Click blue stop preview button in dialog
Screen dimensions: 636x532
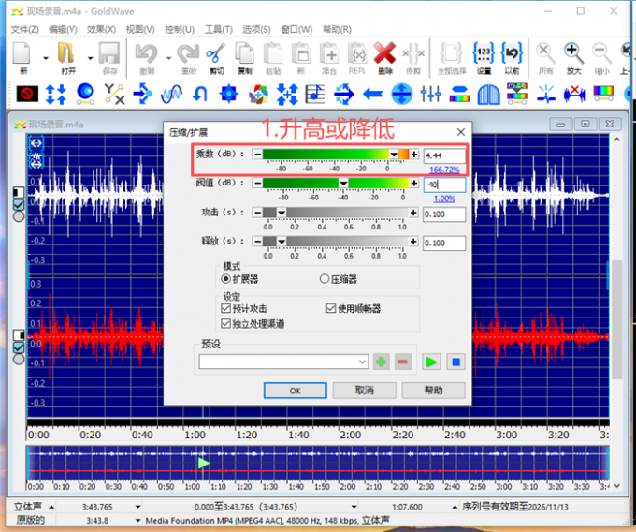[455, 362]
